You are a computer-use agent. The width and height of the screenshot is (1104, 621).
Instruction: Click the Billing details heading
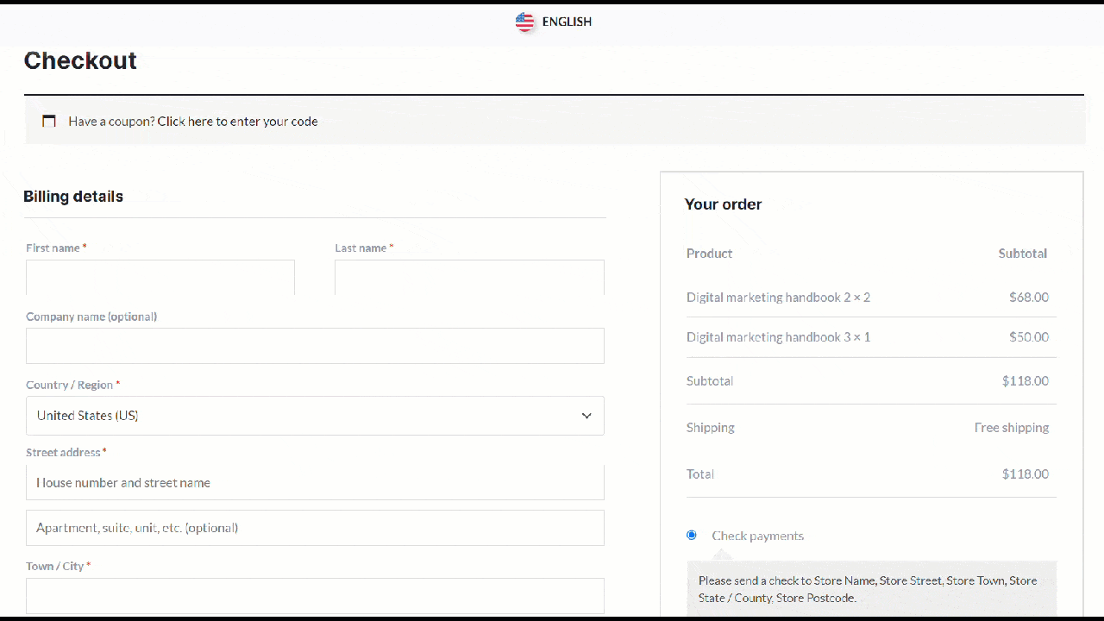coord(73,196)
